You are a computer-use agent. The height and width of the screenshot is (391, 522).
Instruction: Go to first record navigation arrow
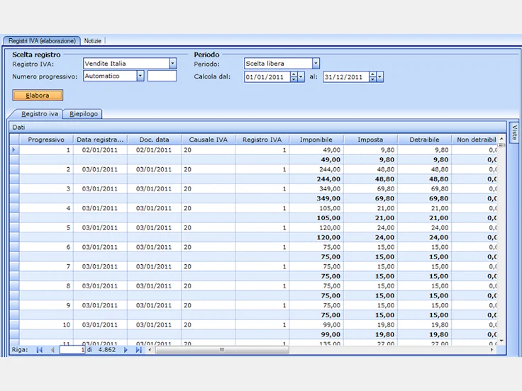pyautogui.click(x=39, y=350)
